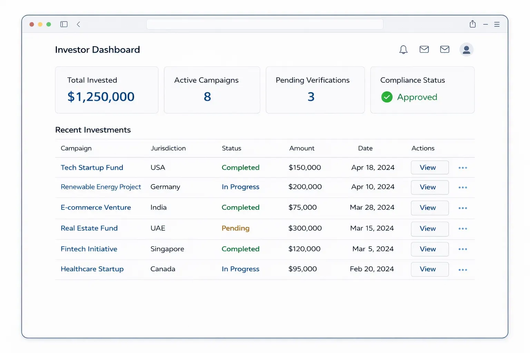
Task: Open the Tech Startup Fund campaign
Action: click(x=92, y=168)
